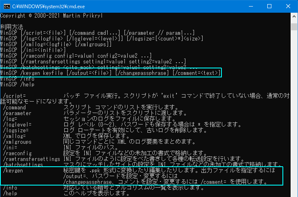This screenshot has height=197, width=298.
Task: Minimize the cmd.exe window
Action: coord(251,6)
